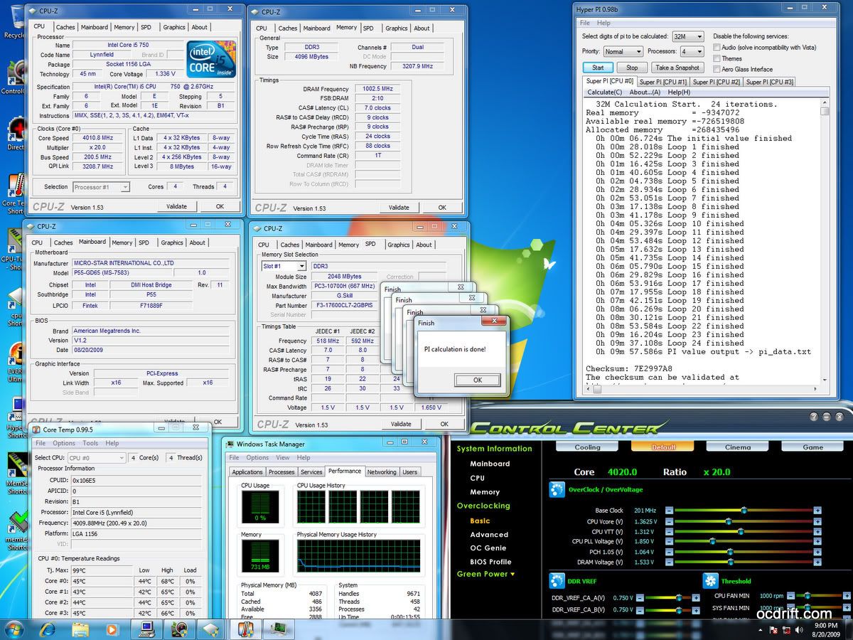Click the Threshold fan icon in Control Center
The height and width of the screenshot is (640, 853).
(x=711, y=581)
